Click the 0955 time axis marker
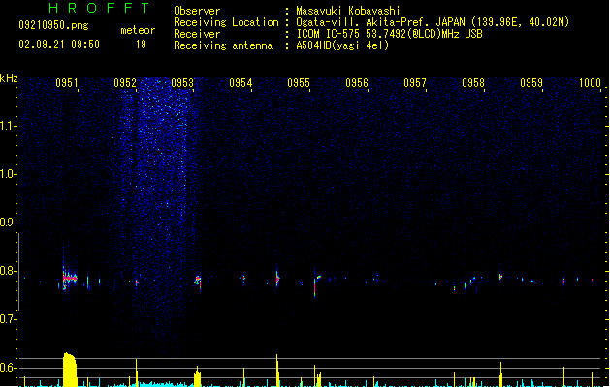Image resolution: width=610 pixels, height=387 pixels. 299,83
